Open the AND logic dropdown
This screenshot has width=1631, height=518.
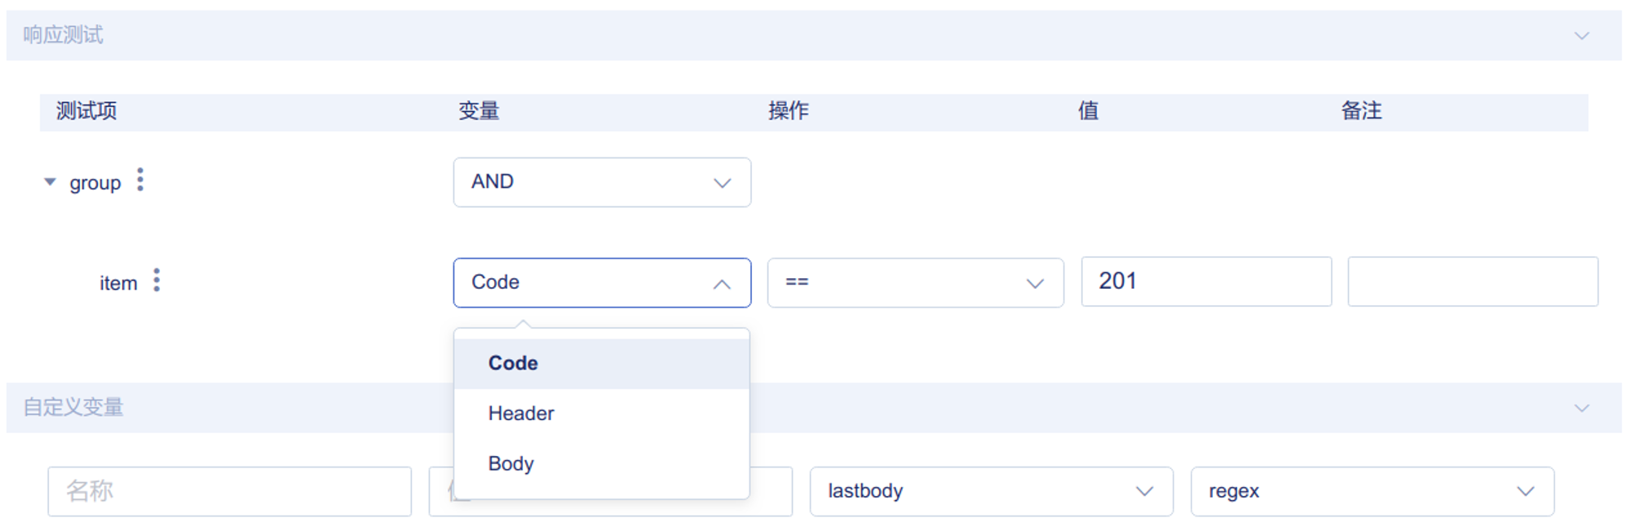602,182
